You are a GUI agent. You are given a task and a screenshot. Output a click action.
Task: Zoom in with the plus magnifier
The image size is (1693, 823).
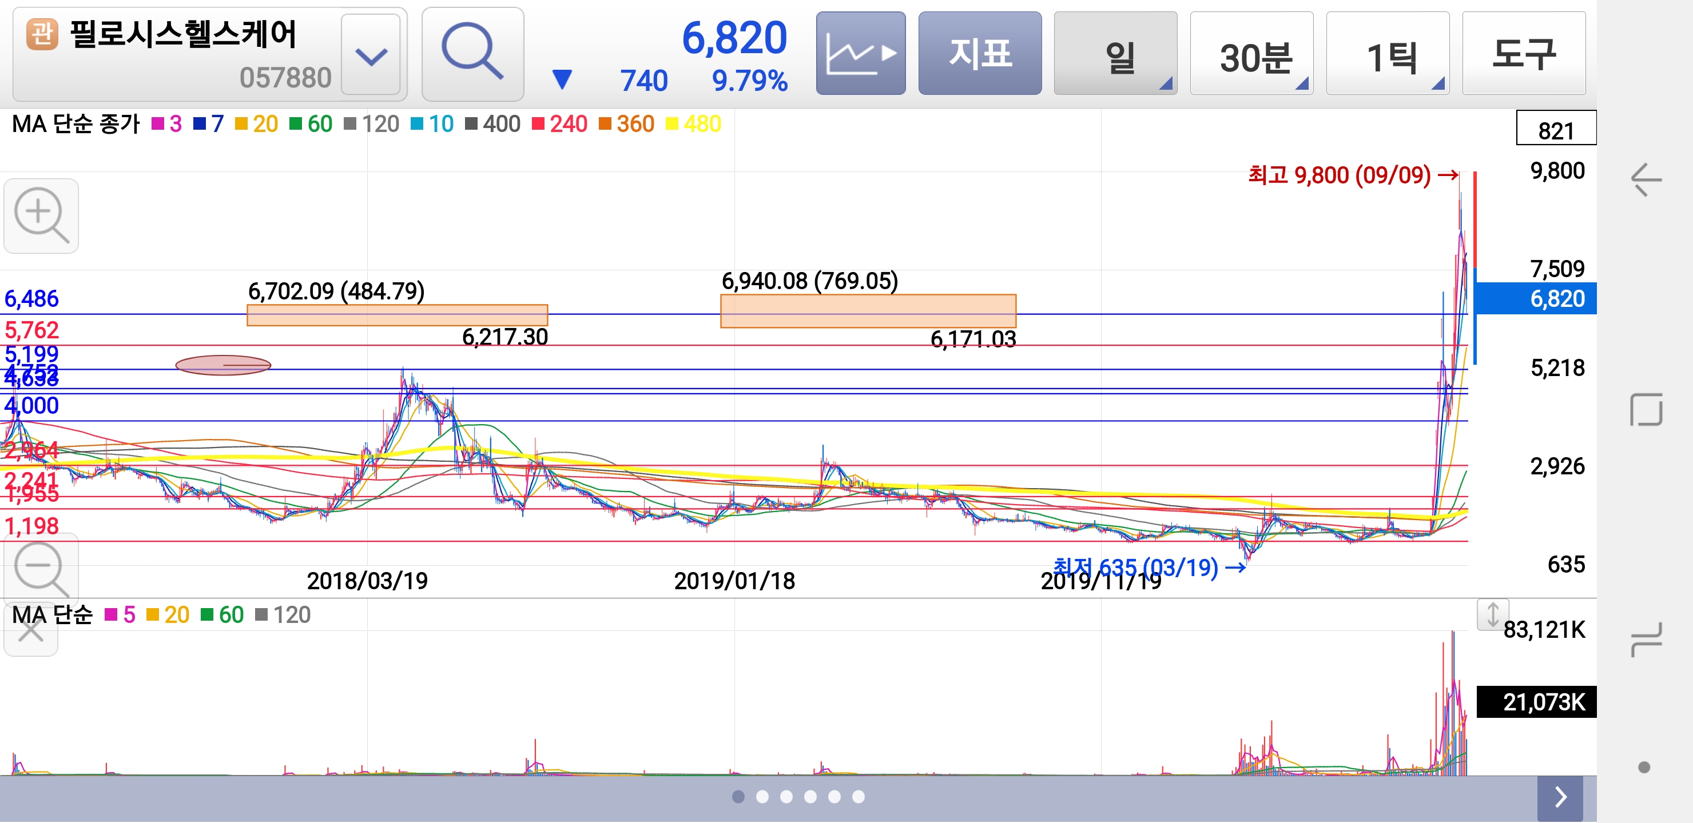41,215
